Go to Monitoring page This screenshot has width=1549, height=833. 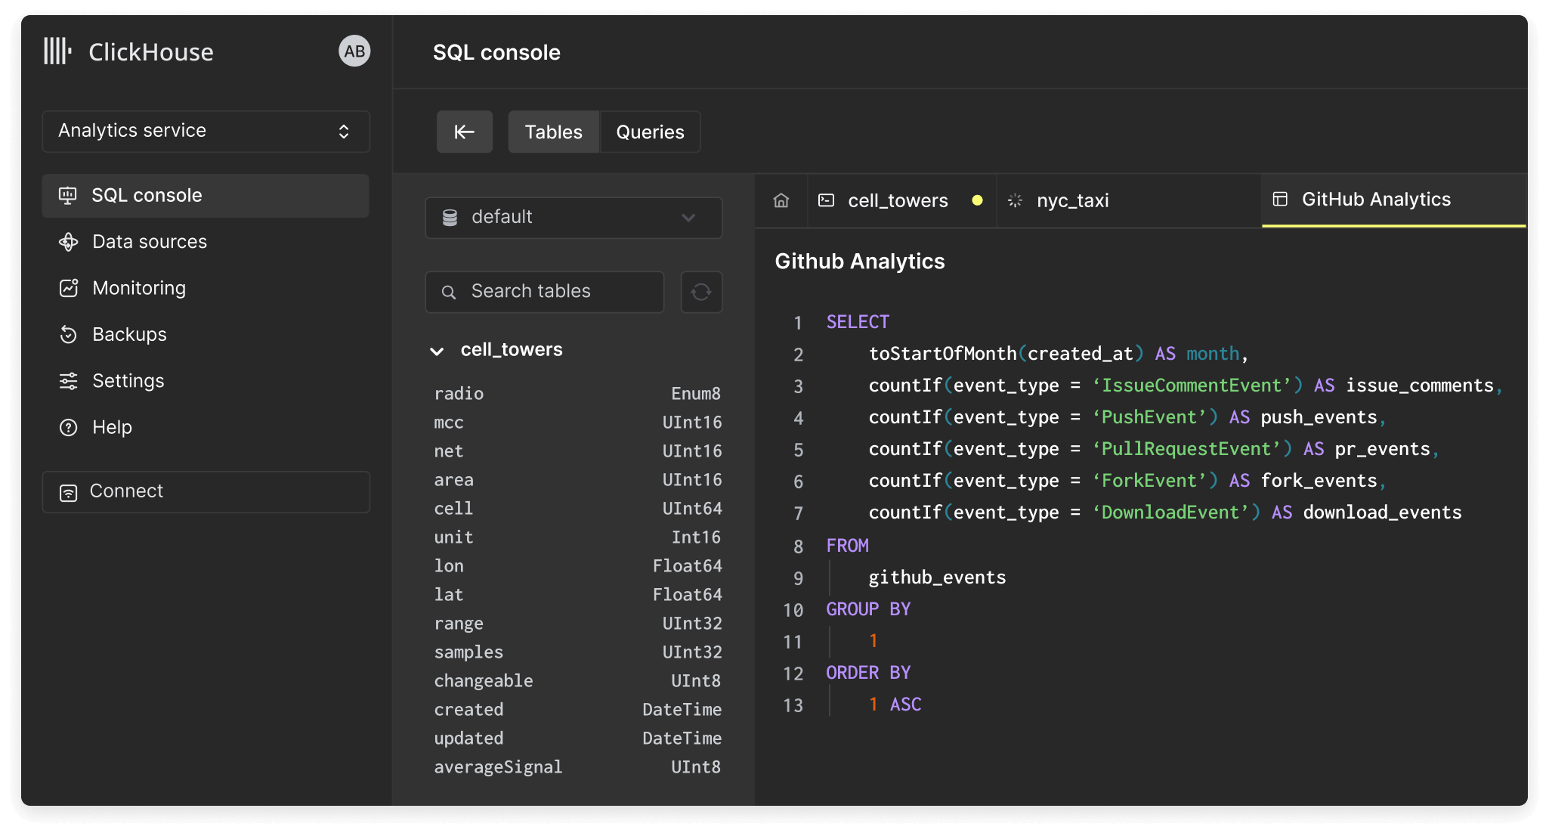(138, 288)
